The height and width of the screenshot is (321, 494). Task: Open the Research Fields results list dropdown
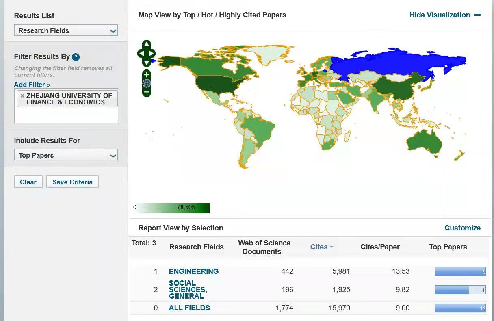point(113,30)
